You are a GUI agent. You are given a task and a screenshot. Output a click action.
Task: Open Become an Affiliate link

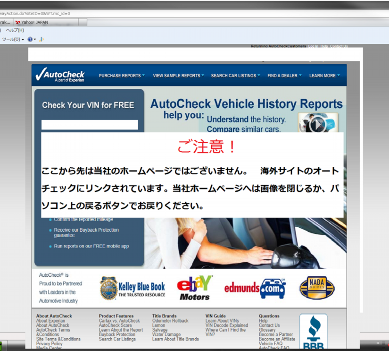pos(277,339)
